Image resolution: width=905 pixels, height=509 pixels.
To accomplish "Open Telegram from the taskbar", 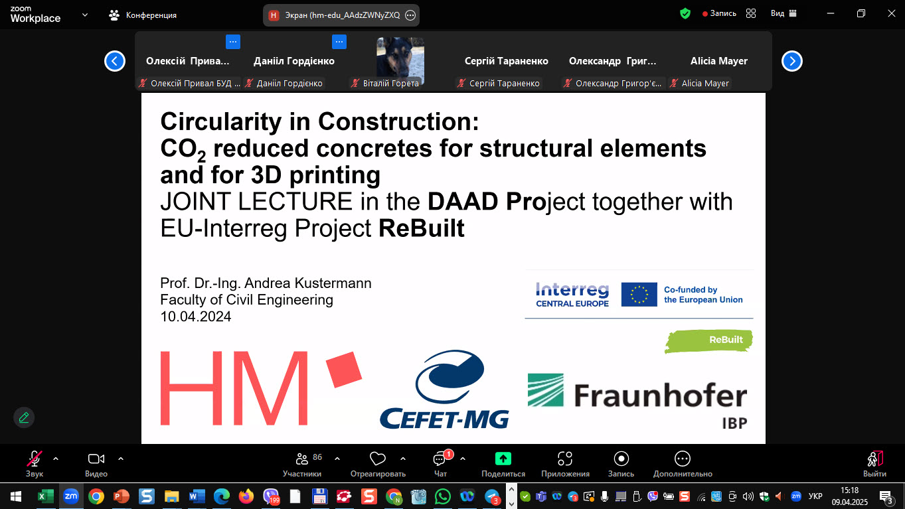I will 492,496.
